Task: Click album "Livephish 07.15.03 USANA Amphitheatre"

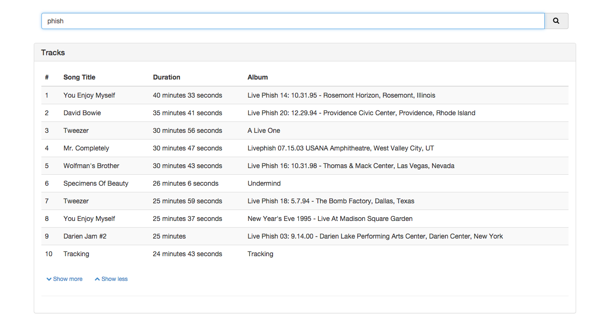Action: click(341, 148)
